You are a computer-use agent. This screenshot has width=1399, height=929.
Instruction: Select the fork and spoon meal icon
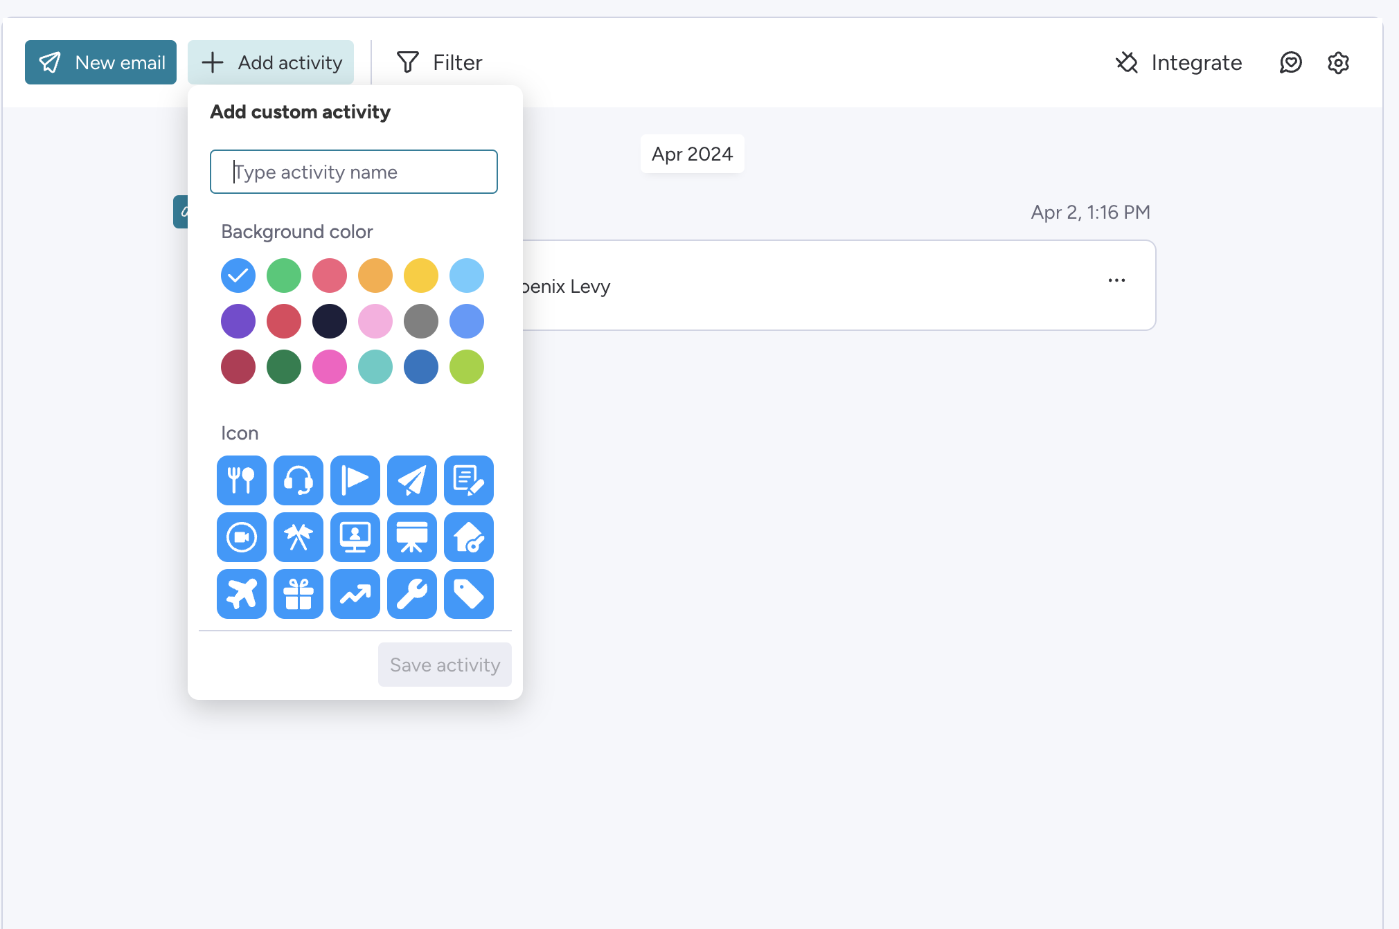[x=241, y=480]
